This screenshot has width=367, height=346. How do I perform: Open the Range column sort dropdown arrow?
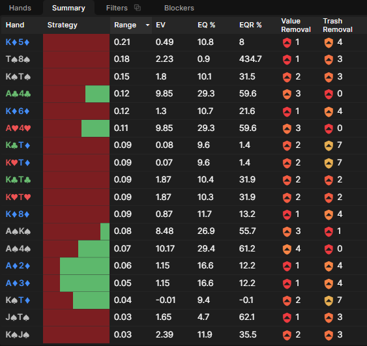tap(147, 25)
